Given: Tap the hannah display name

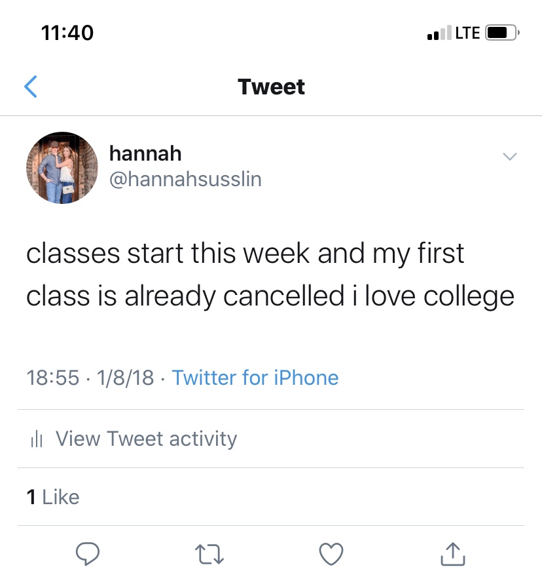Looking at the screenshot, I should pyautogui.click(x=145, y=153).
